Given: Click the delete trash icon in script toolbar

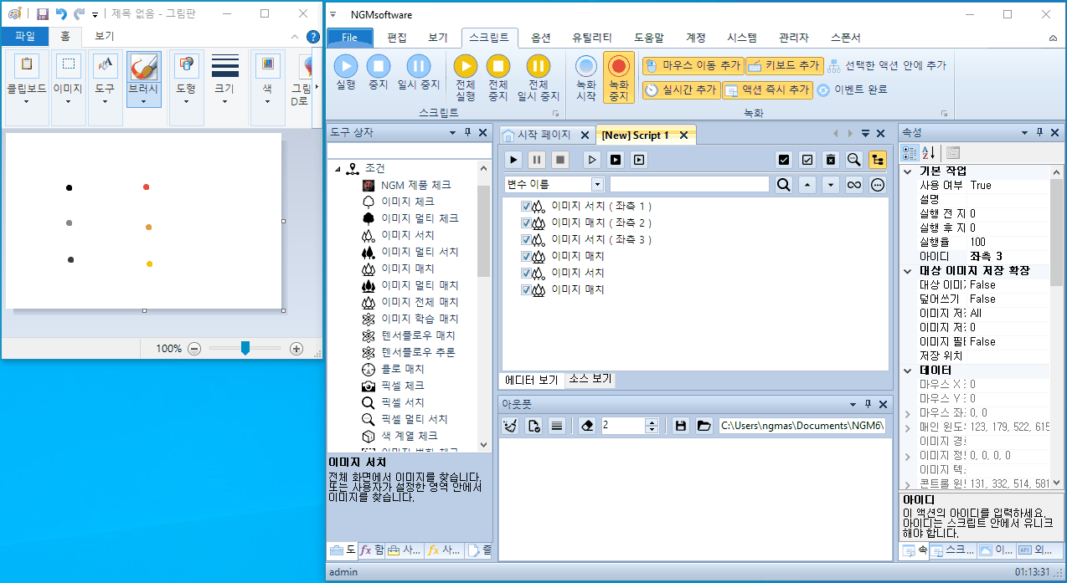Looking at the screenshot, I should click(830, 159).
